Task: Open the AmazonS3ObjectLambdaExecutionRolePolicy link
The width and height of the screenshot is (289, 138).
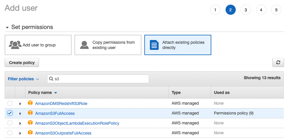Action: coord(77,123)
